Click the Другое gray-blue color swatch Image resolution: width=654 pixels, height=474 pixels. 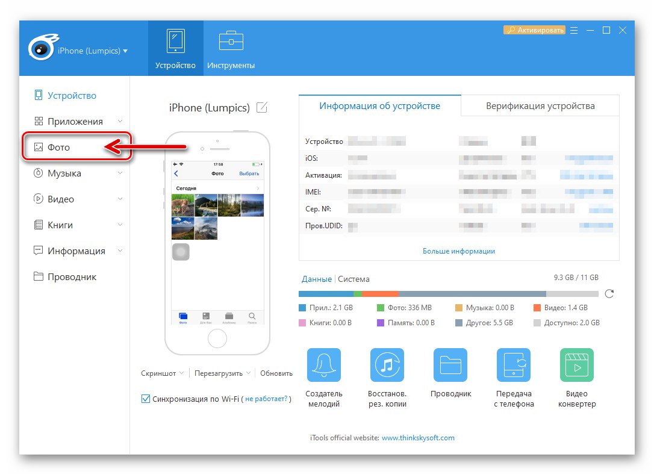coord(459,323)
